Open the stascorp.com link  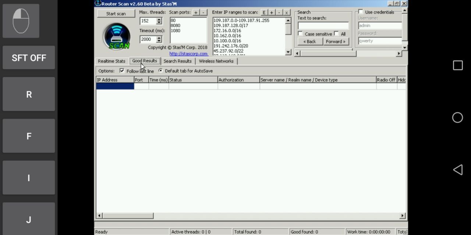click(188, 54)
